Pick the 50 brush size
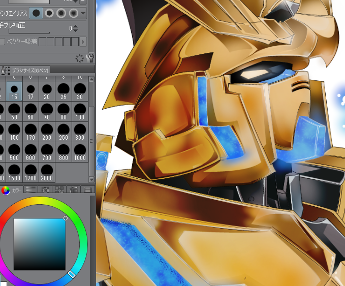Screen dimensions: 345x286 [14, 112]
